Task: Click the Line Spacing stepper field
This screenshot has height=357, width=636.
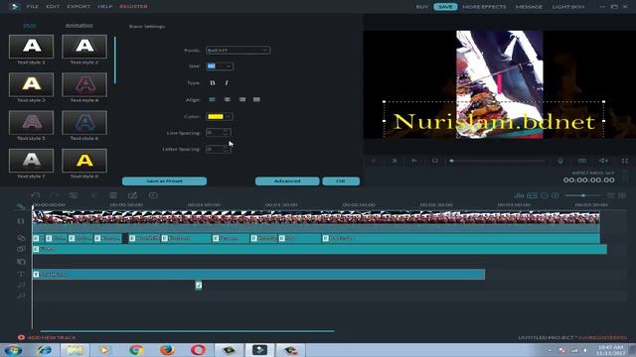Action: click(x=219, y=132)
